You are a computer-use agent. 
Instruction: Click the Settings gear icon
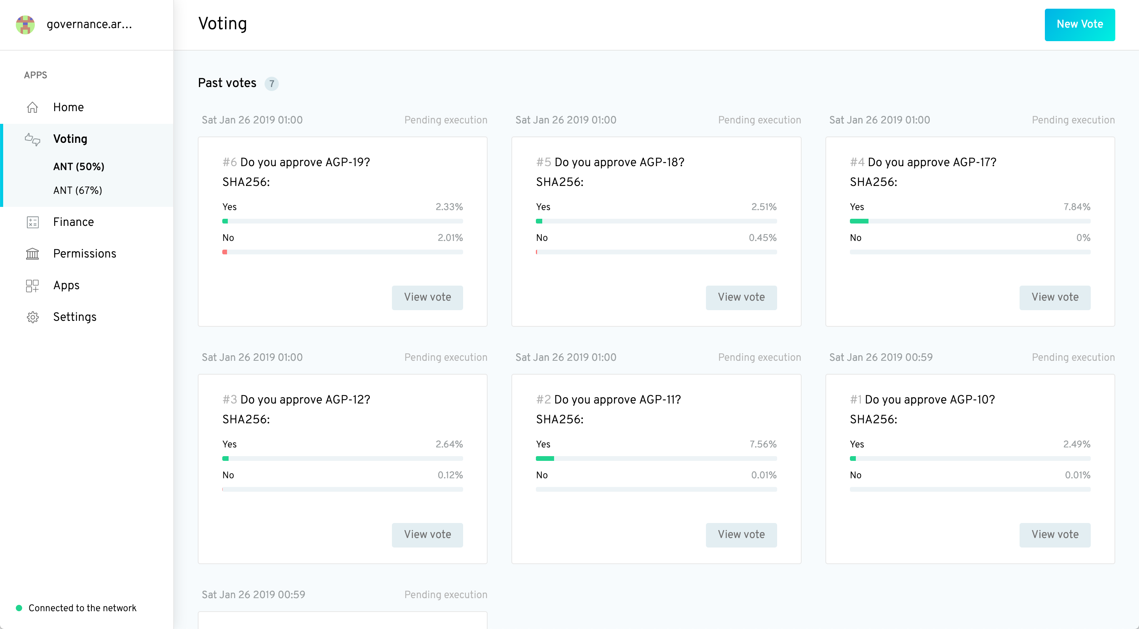[32, 317]
